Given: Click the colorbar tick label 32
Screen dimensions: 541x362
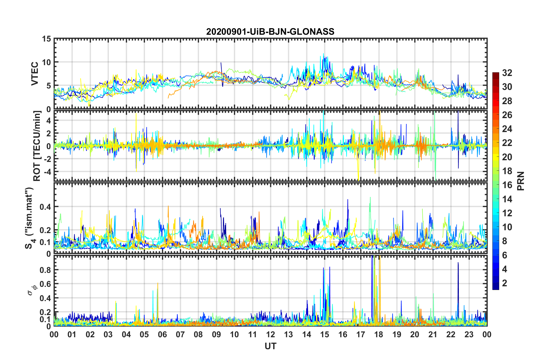Looking at the screenshot, I should (507, 73).
